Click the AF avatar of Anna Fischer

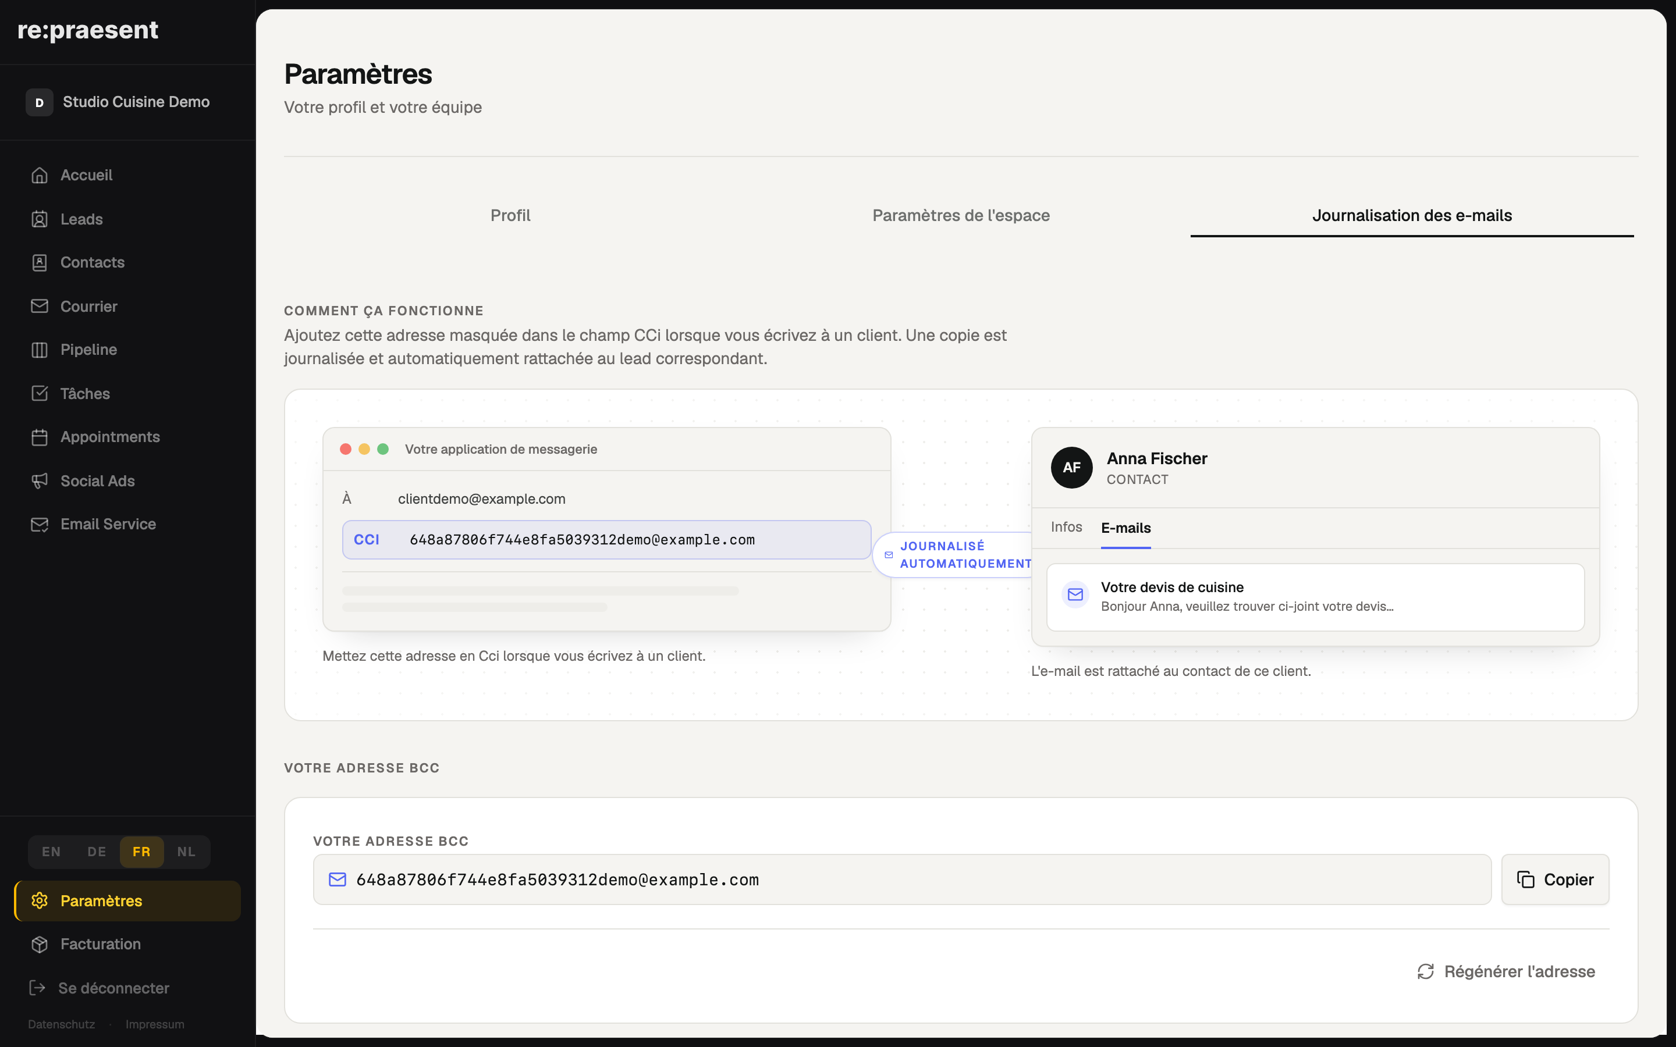pos(1071,468)
